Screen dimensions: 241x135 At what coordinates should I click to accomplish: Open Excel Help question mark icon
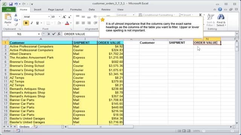[x=220, y=9]
